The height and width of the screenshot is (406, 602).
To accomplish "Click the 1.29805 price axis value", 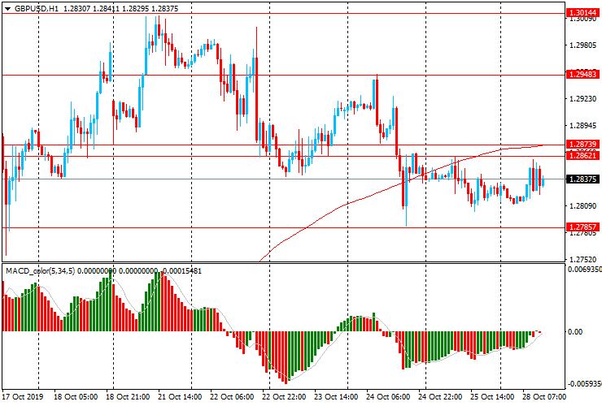I will click(582, 45).
